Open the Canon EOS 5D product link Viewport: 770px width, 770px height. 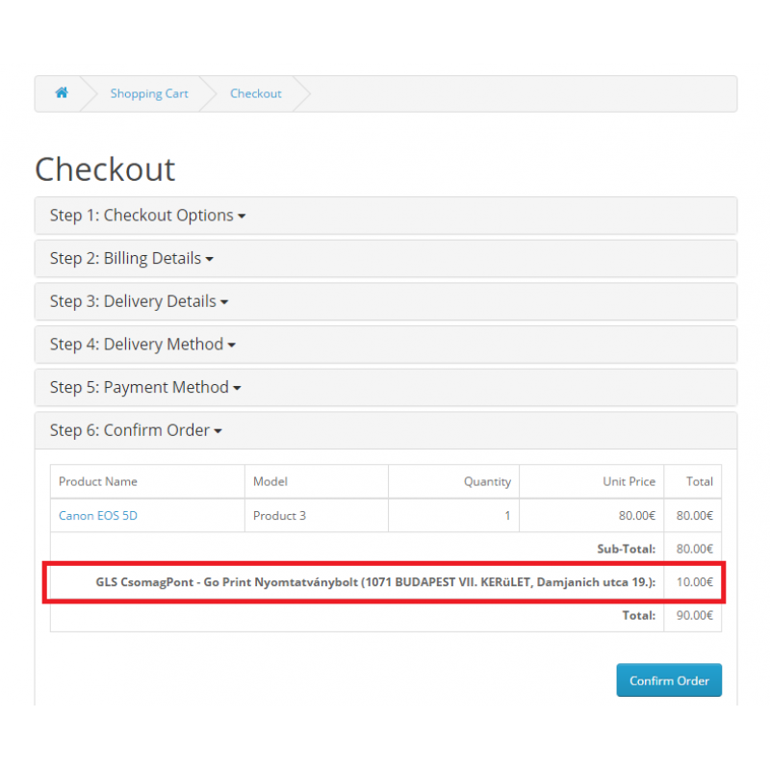98,516
